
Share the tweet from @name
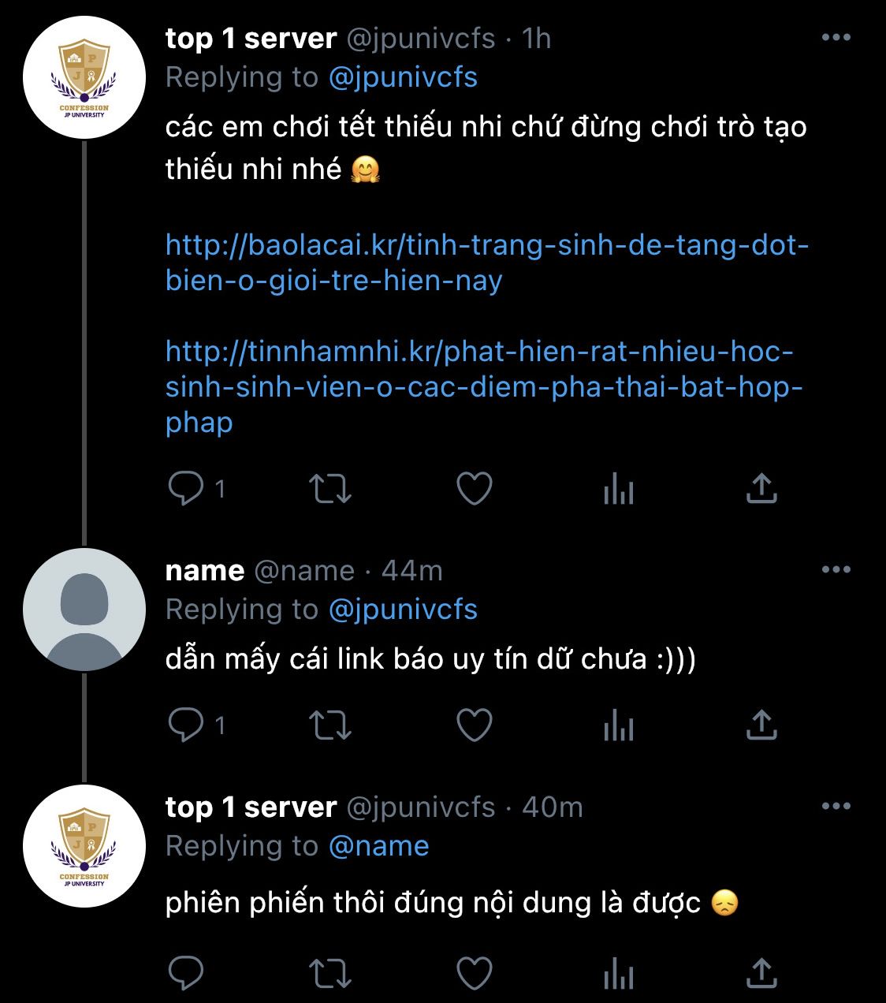[x=761, y=725]
